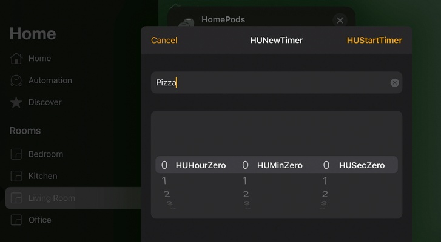Click the Bedroom room icon
The height and width of the screenshot is (242, 441).
coord(16,154)
